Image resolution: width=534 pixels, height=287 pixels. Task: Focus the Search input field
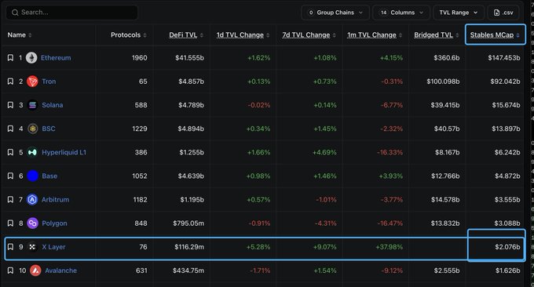click(72, 13)
